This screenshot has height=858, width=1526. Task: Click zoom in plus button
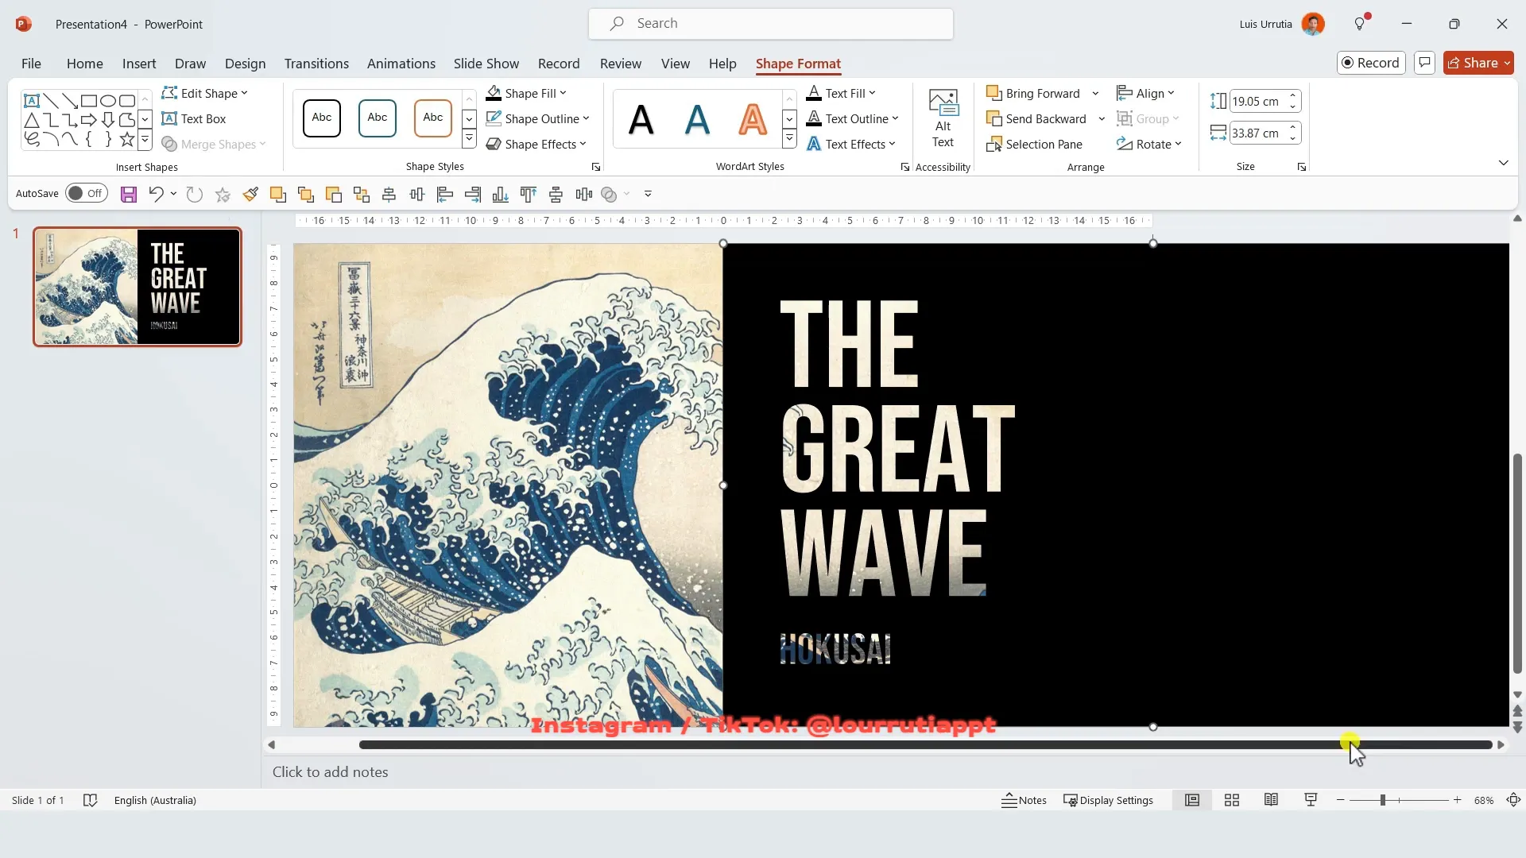pyautogui.click(x=1457, y=800)
